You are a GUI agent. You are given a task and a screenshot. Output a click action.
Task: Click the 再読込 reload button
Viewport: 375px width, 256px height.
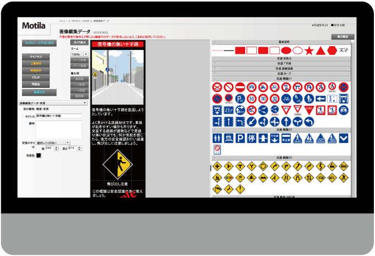point(36,85)
